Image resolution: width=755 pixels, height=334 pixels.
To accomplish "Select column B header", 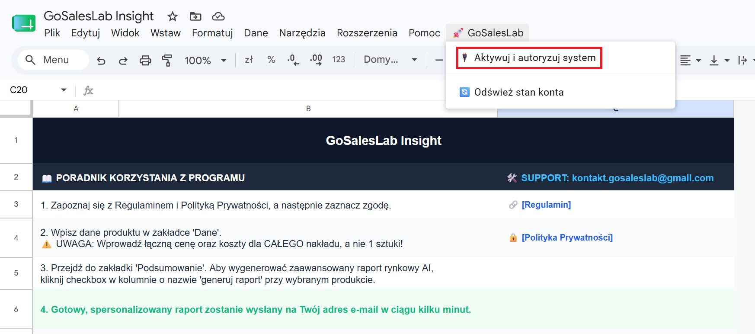I will point(308,109).
